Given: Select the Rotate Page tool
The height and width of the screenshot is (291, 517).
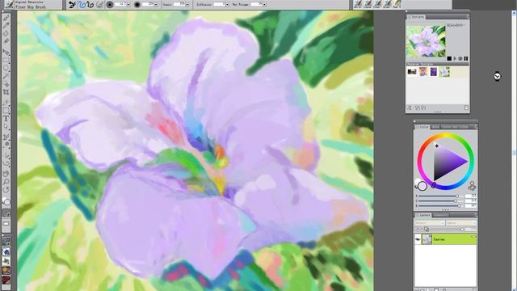Looking at the screenshot, I should 6,190.
